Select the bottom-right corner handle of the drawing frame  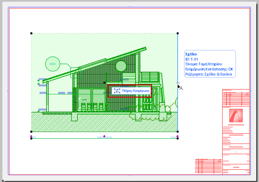(178, 132)
